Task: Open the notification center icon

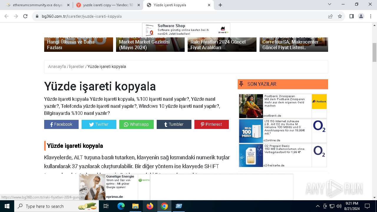Action: (x=367, y=206)
